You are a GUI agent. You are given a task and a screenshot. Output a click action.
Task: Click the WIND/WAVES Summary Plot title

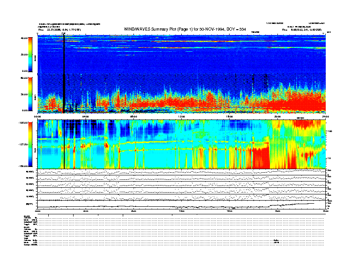click(185, 29)
